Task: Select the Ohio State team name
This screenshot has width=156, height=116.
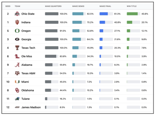Action: tap(28, 14)
